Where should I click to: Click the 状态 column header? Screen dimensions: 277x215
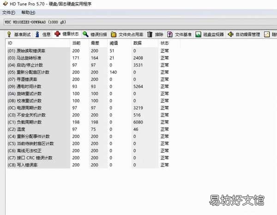pyautogui.click(x=164, y=43)
